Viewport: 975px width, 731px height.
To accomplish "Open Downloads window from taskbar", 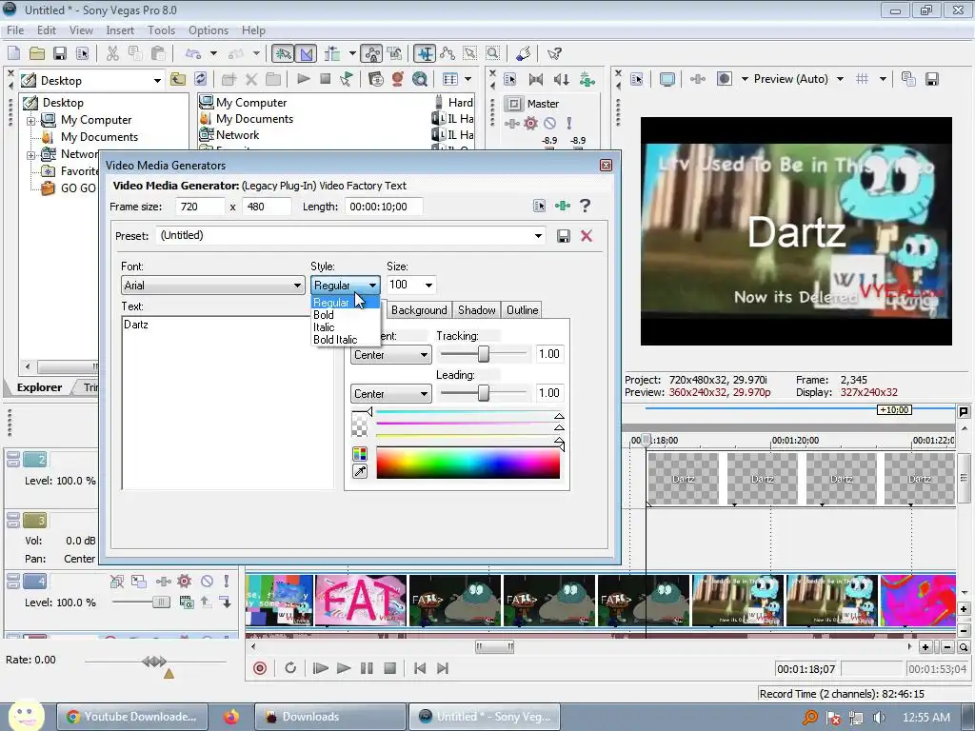I will click(329, 717).
